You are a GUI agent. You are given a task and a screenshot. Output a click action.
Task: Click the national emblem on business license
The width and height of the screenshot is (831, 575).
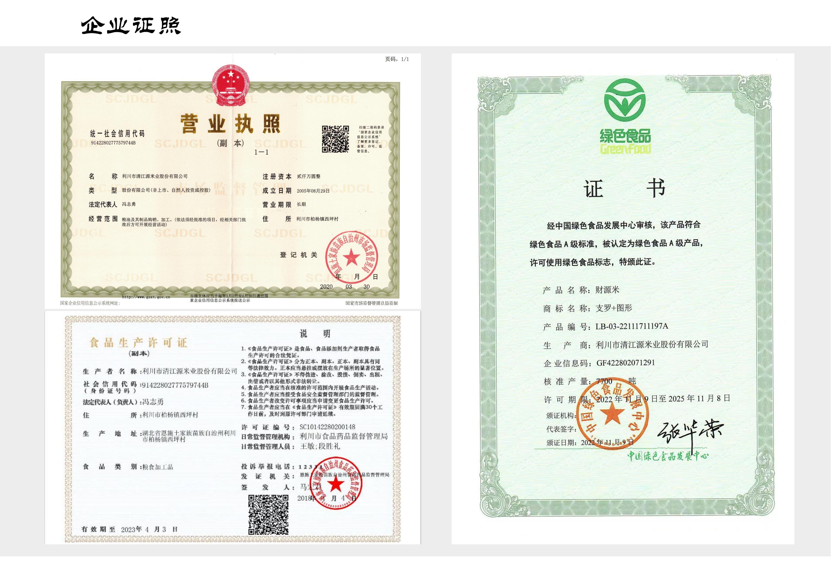coord(230,85)
